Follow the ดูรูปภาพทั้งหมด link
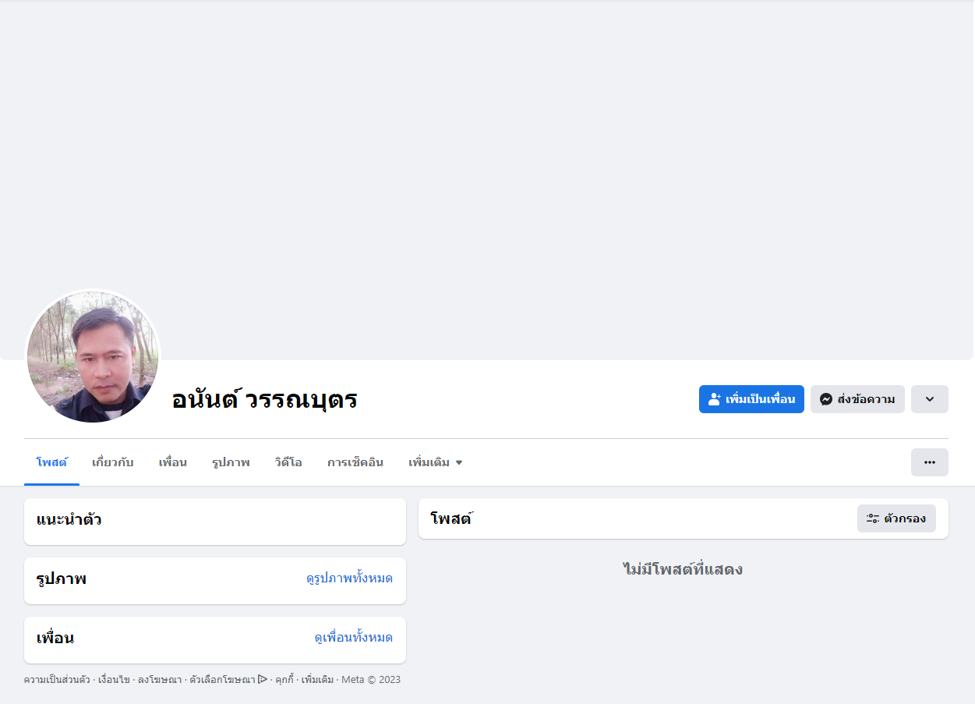The height and width of the screenshot is (704, 975). point(350,578)
